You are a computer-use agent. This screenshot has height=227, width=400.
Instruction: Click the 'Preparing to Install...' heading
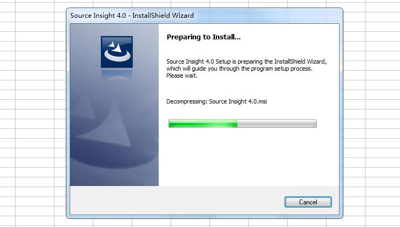click(x=204, y=37)
